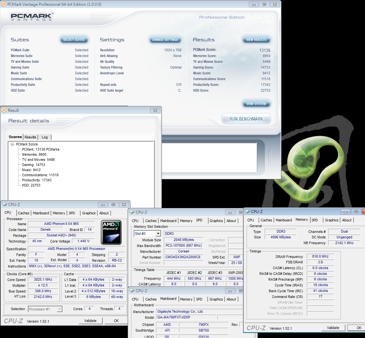Click the AMD Phenom II logo image
This screenshot has height=338, width=365.
pyautogui.click(x=111, y=232)
